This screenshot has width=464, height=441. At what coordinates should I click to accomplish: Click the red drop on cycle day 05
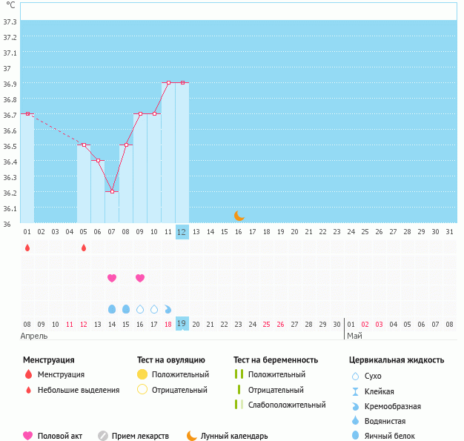point(84,248)
